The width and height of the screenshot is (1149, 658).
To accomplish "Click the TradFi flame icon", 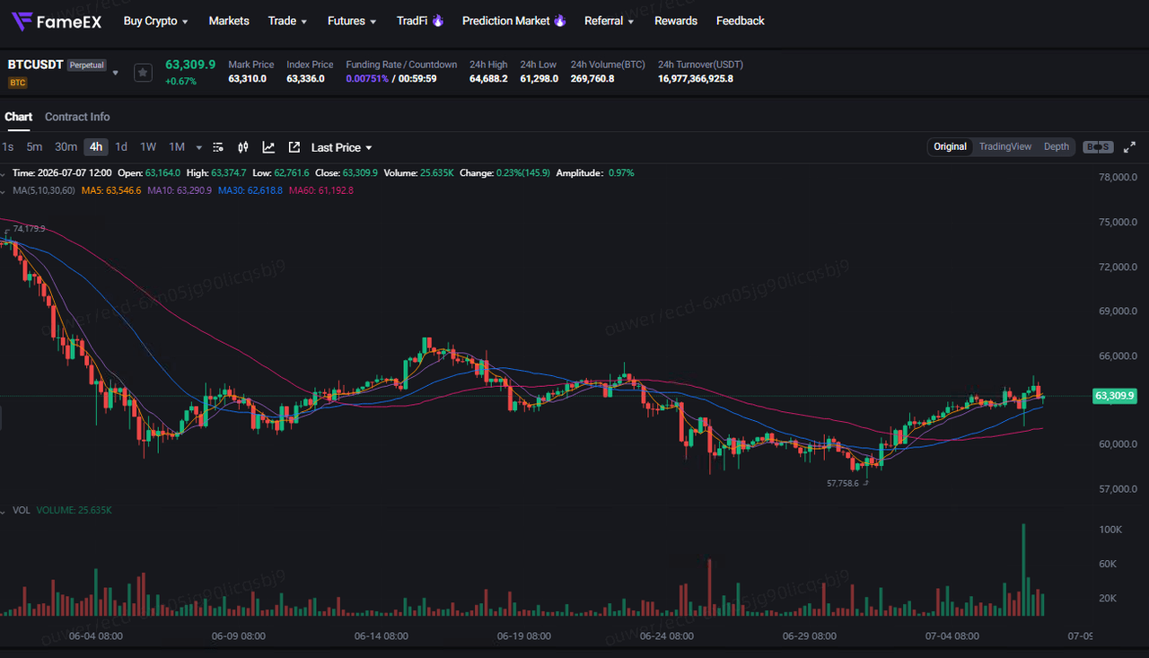I will pos(438,21).
